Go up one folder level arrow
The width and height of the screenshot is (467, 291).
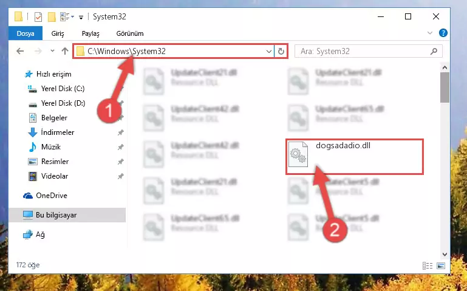click(x=64, y=51)
